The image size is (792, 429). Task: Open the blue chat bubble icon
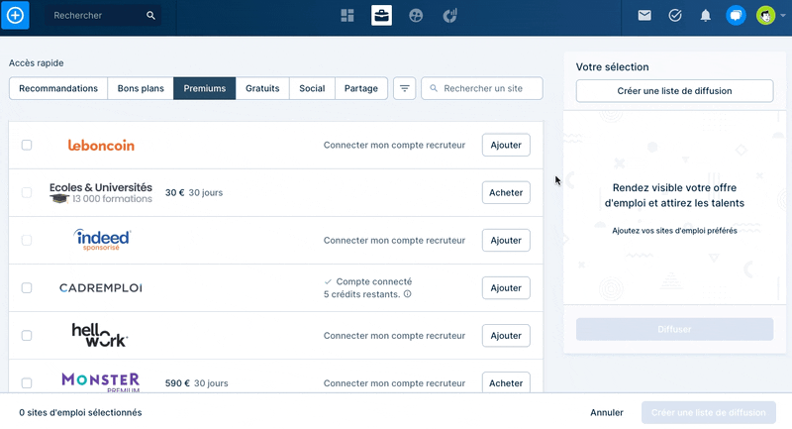(736, 16)
